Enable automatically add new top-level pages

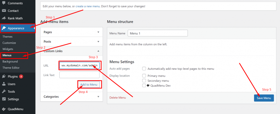tap(144, 69)
